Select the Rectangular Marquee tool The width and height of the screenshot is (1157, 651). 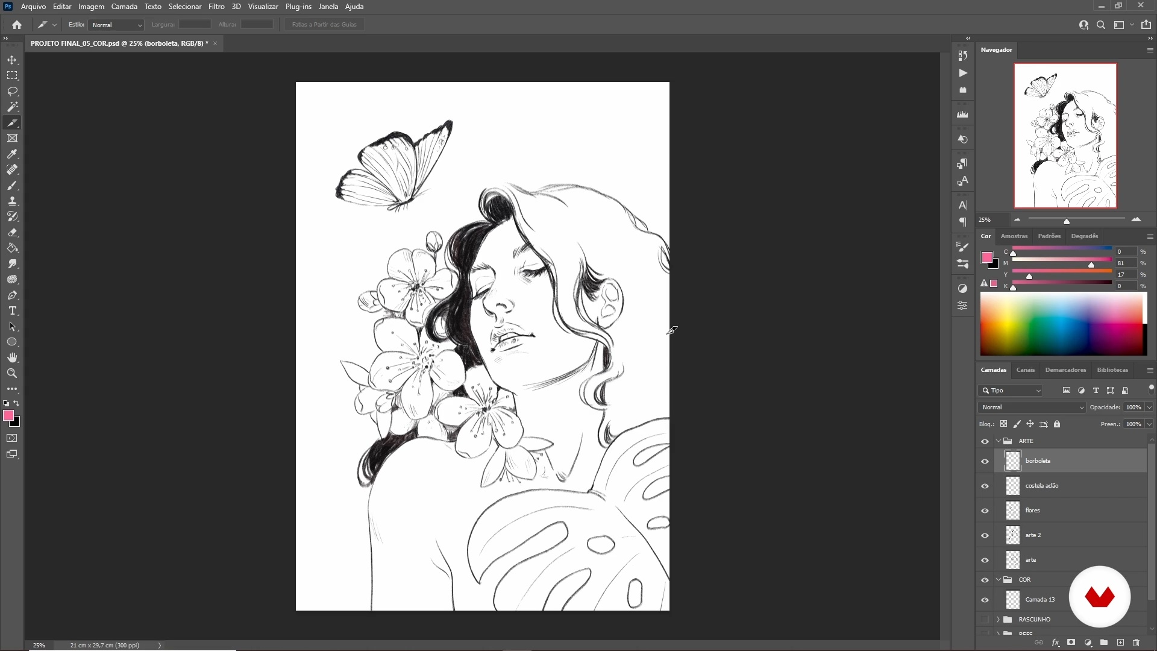12,76
